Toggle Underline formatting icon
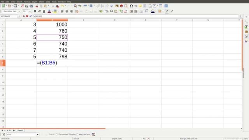249x140 pixels. (44, 11)
